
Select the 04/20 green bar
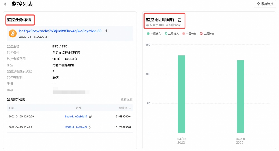pyautogui.click(x=240, y=97)
